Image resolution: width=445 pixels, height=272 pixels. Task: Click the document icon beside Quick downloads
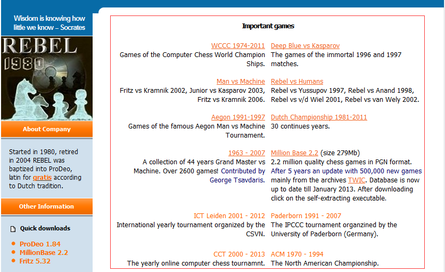click(13, 229)
